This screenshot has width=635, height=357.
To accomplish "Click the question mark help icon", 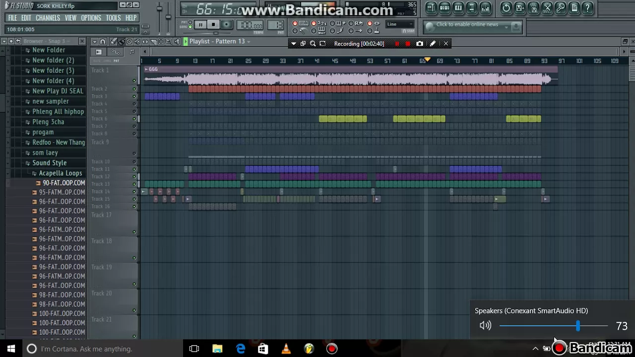I will pyautogui.click(x=587, y=7).
